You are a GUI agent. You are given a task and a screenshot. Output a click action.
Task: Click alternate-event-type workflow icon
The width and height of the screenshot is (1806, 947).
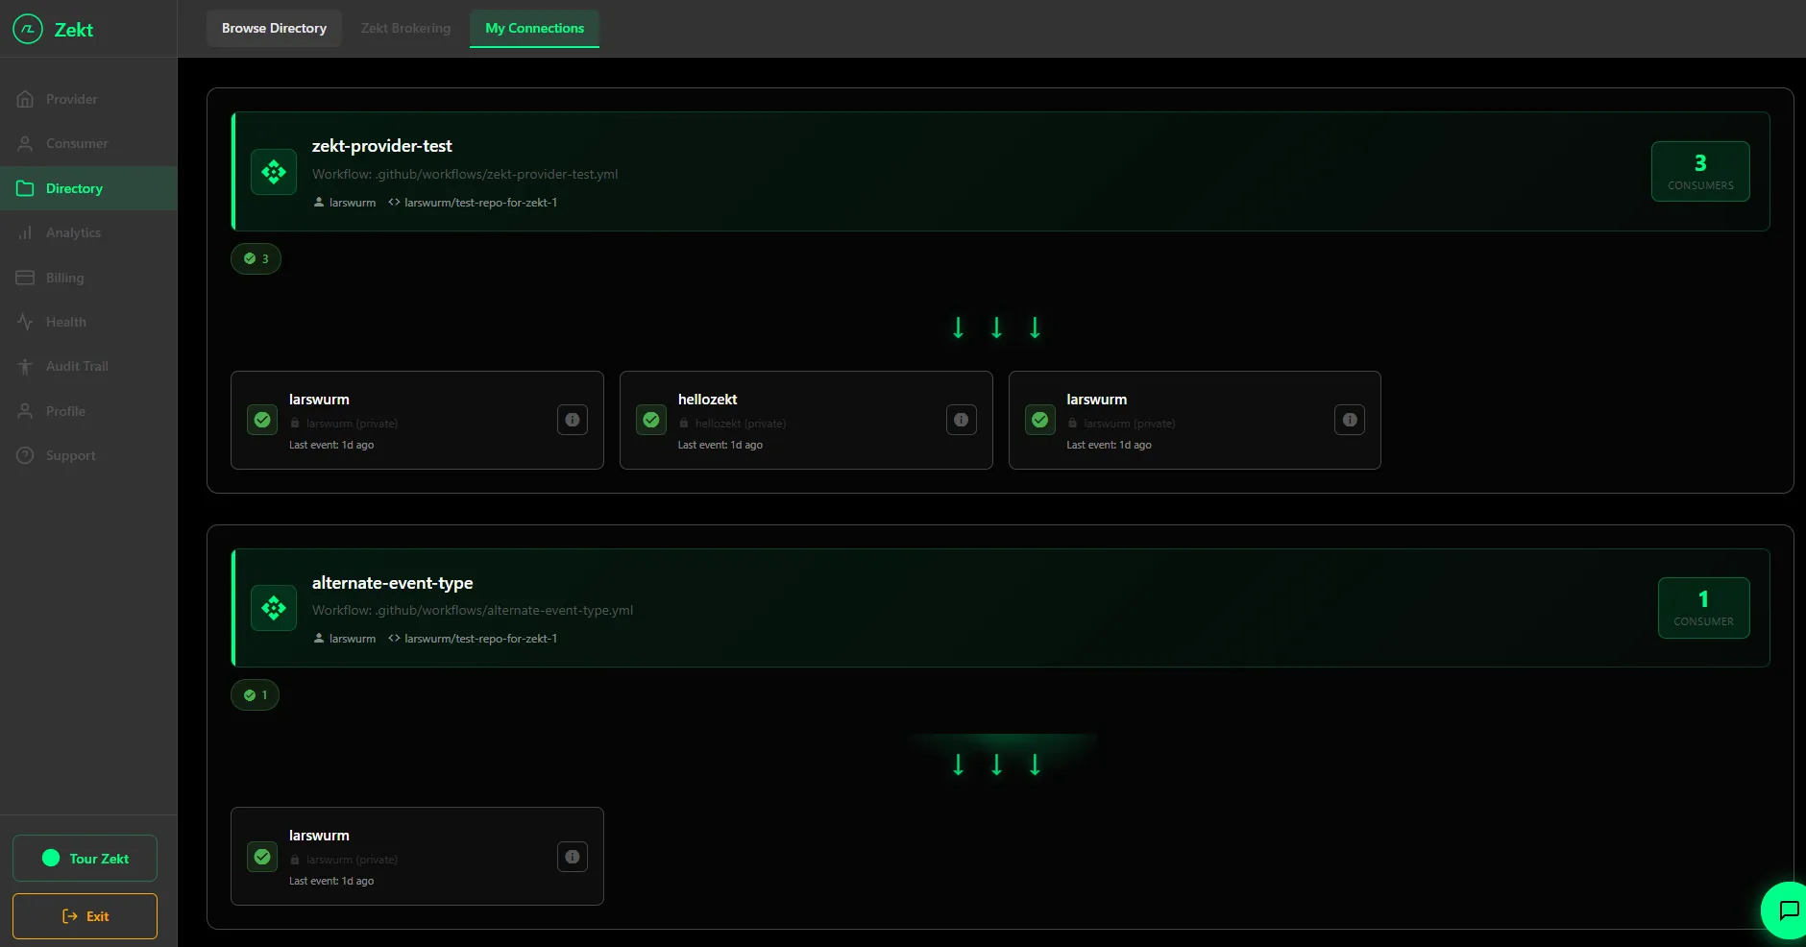tap(274, 608)
